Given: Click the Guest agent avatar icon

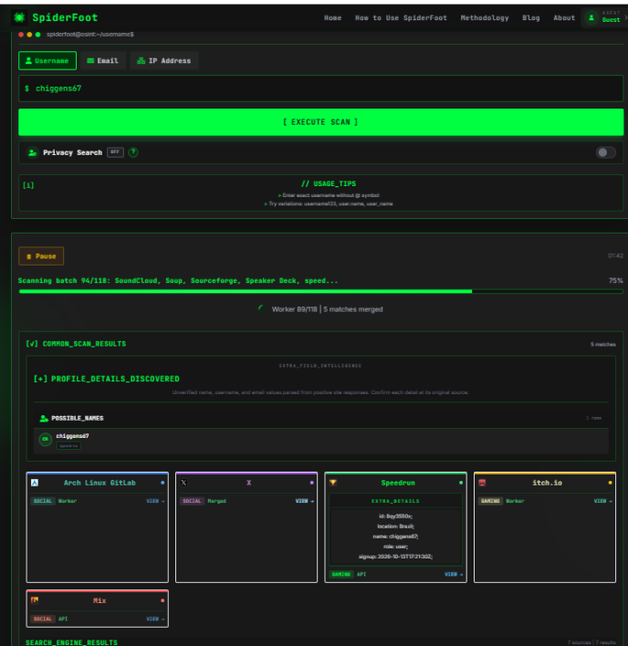Looking at the screenshot, I should [x=591, y=17].
